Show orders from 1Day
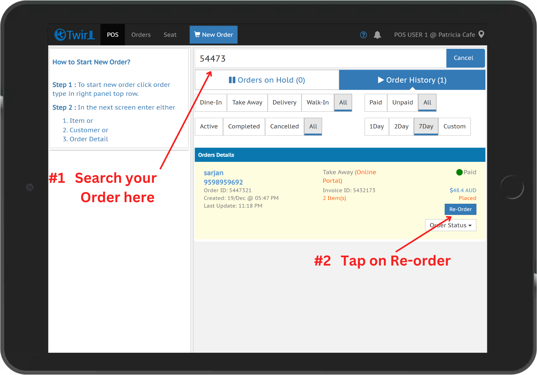 pos(377,127)
